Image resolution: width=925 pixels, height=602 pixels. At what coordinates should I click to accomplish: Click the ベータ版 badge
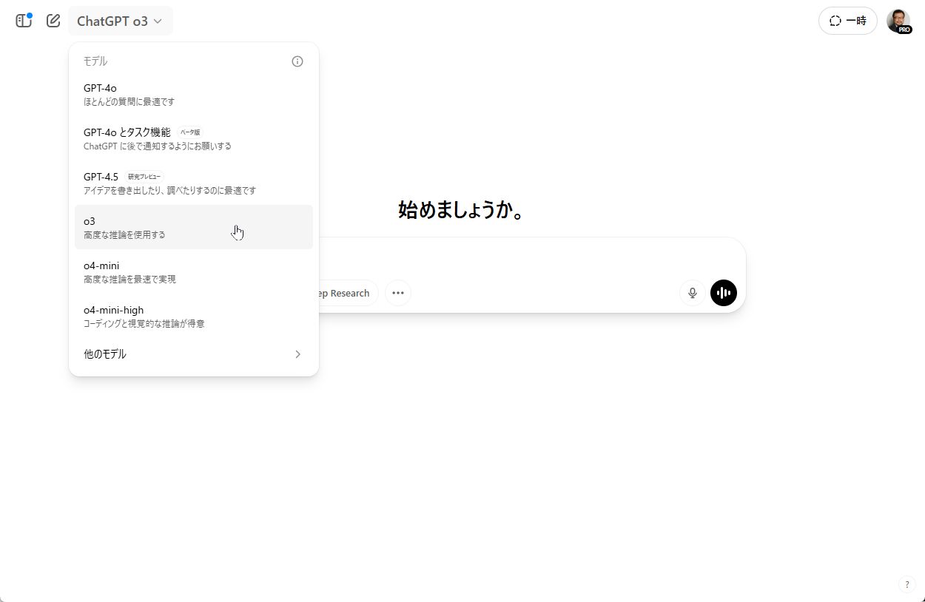(x=190, y=132)
